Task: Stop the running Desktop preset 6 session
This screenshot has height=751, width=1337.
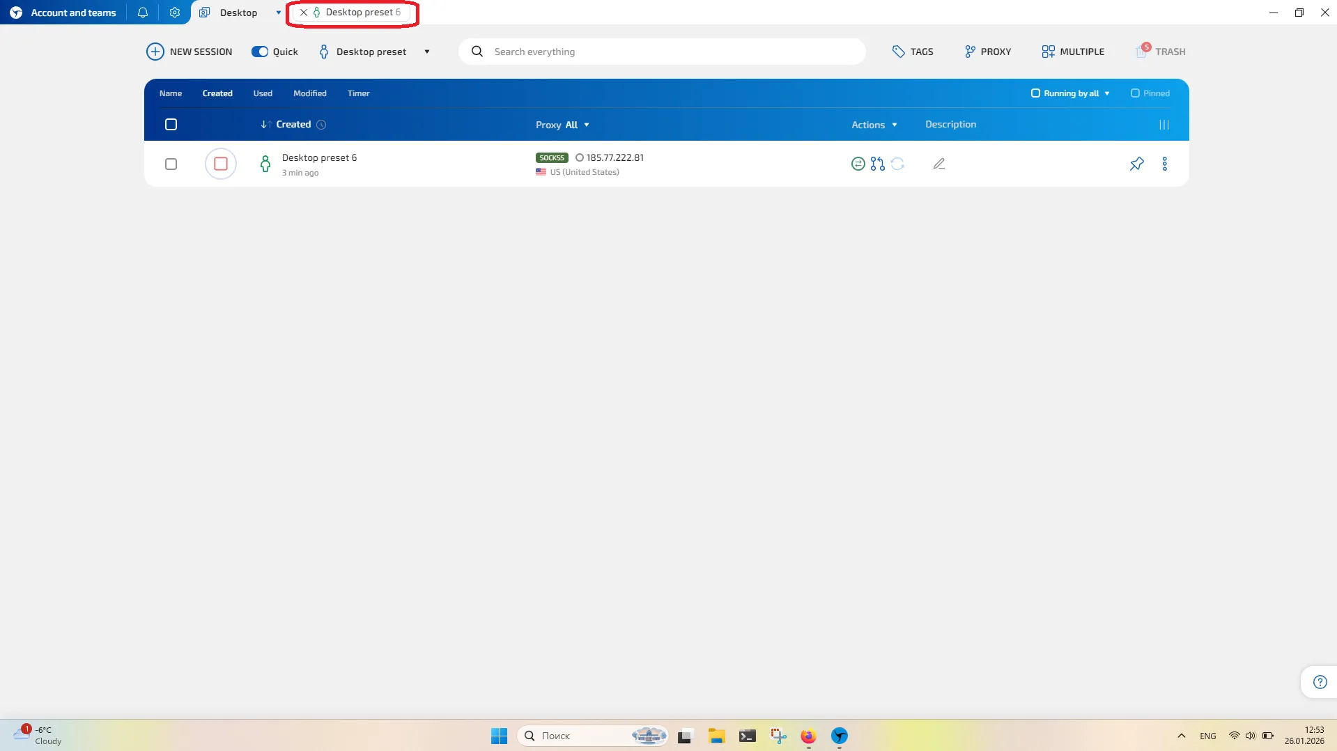Action: click(221, 164)
